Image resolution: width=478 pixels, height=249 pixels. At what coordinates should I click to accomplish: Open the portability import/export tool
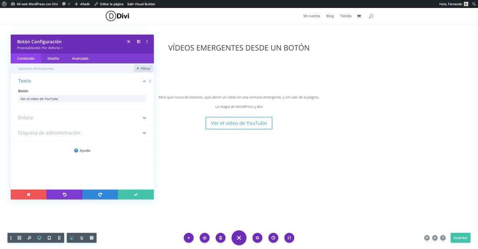[289, 237]
